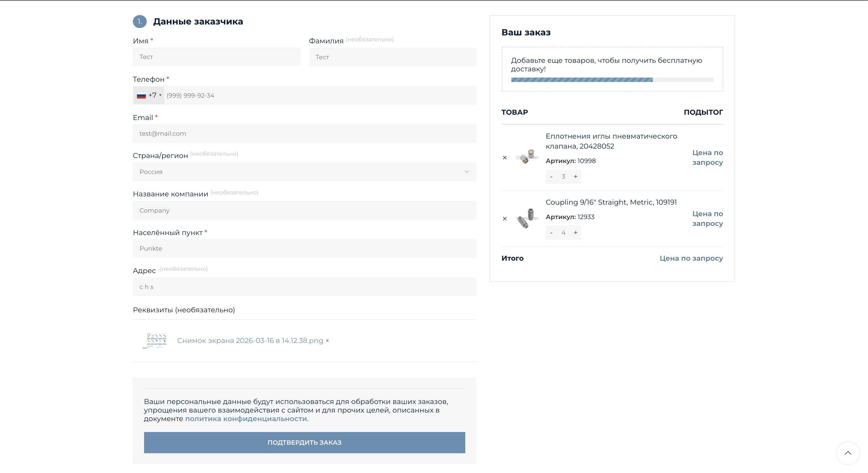Screen dimensions: 868x473
Task: Increase quantity of article 10998
Action: [575, 176]
